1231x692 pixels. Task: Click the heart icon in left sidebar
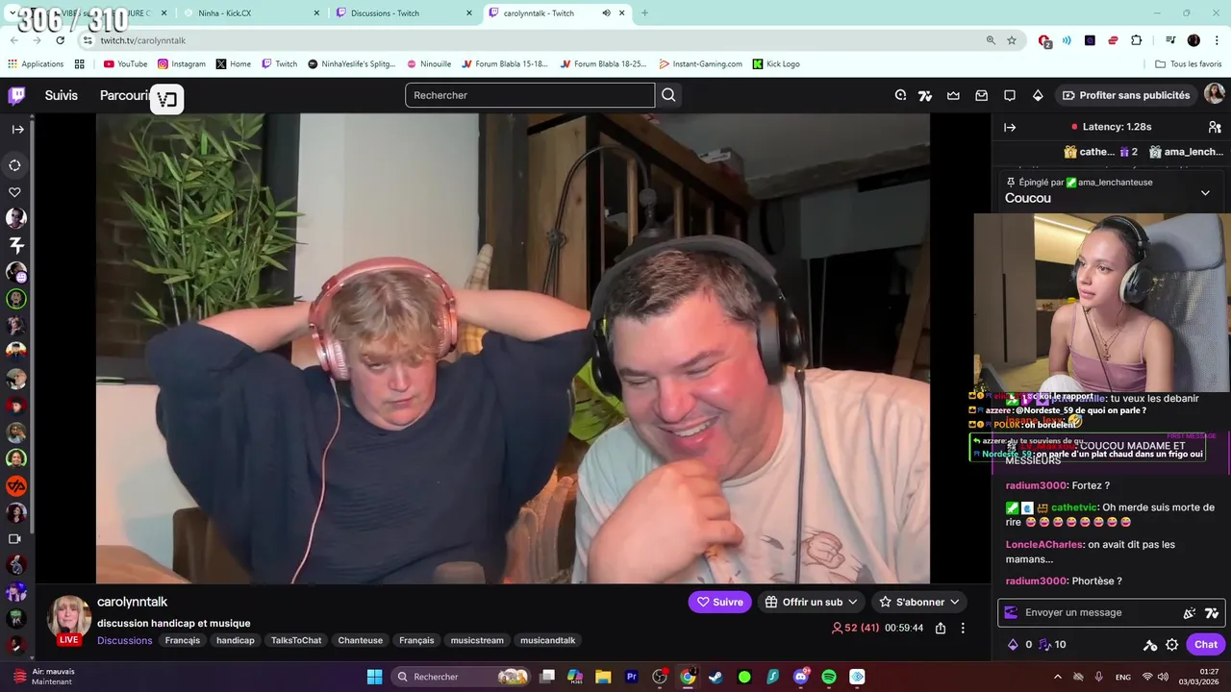point(15,192)
